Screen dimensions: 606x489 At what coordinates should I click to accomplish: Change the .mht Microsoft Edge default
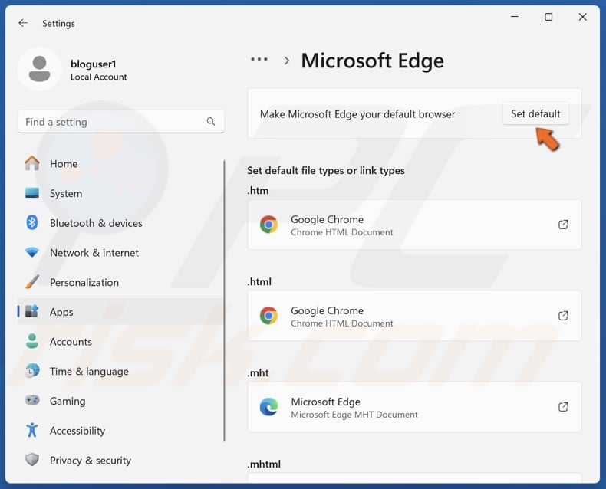click(x=414, y=407)
